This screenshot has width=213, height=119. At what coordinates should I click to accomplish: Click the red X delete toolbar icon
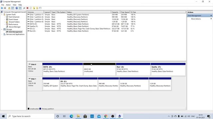(27, 8)
